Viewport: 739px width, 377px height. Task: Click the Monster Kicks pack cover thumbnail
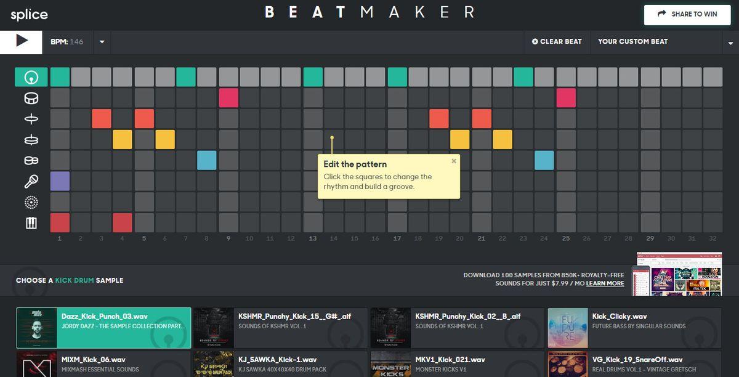click(x=390, y=364)
